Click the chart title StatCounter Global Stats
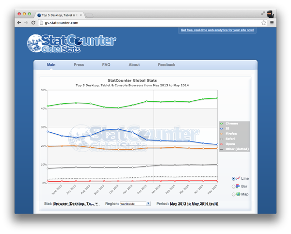 coord(132,80)
